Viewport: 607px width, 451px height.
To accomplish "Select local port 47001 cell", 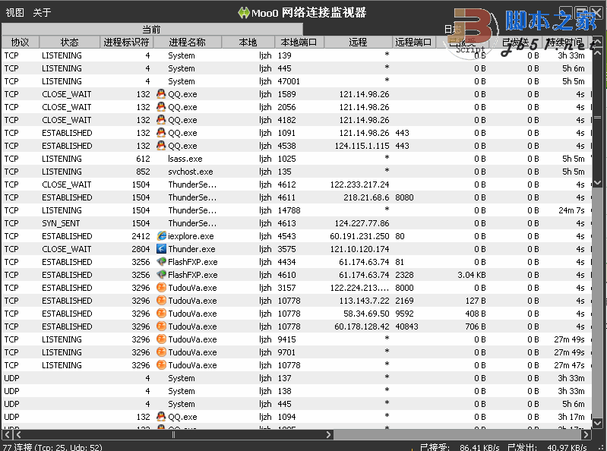I will (289, 81).
